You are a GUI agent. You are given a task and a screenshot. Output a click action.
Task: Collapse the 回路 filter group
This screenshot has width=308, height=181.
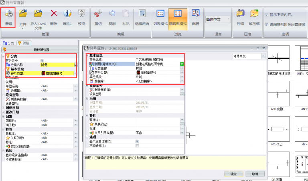tap(3, 117)
